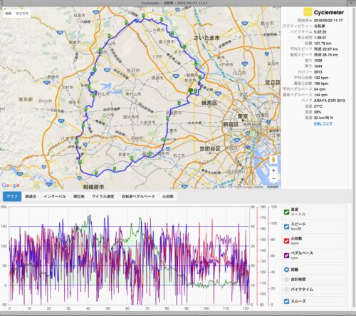This screenshot has height=316, width=356.
Task: Toggle the purple ペダルペース rpm checkbox
Action: (x=286, y=255)
